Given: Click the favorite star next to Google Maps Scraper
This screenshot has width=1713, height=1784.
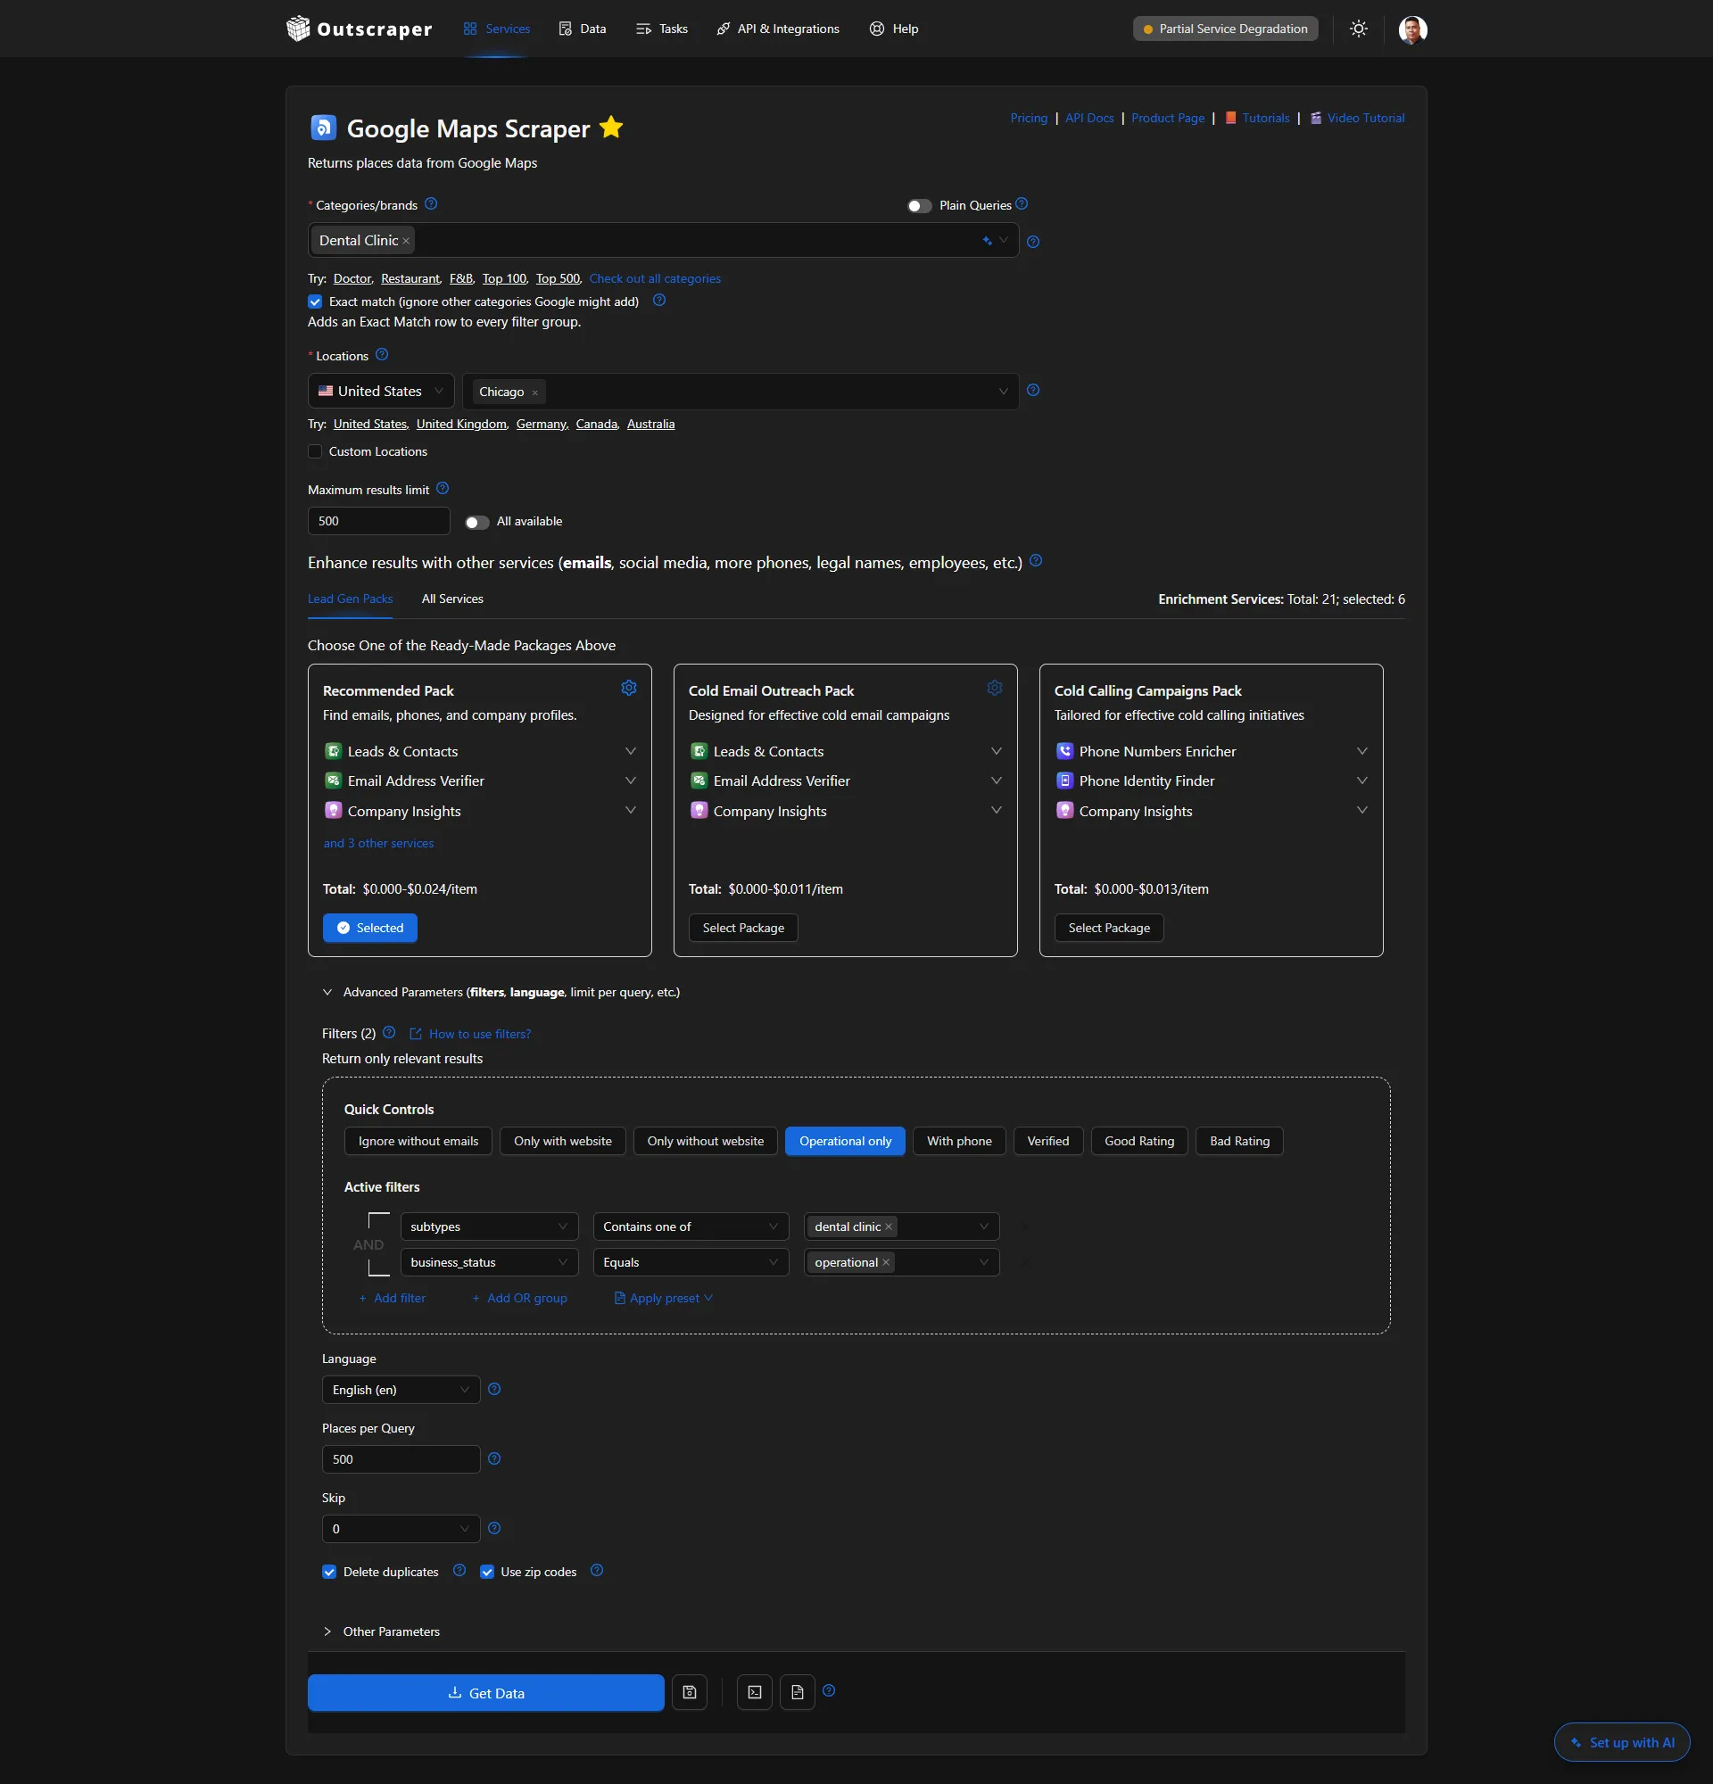Looking at the screenshot, I should [611, 128].
